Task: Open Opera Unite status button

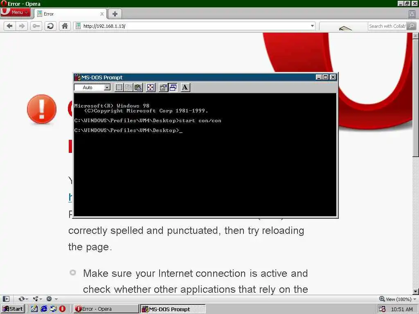Action: tap(37, 299)
